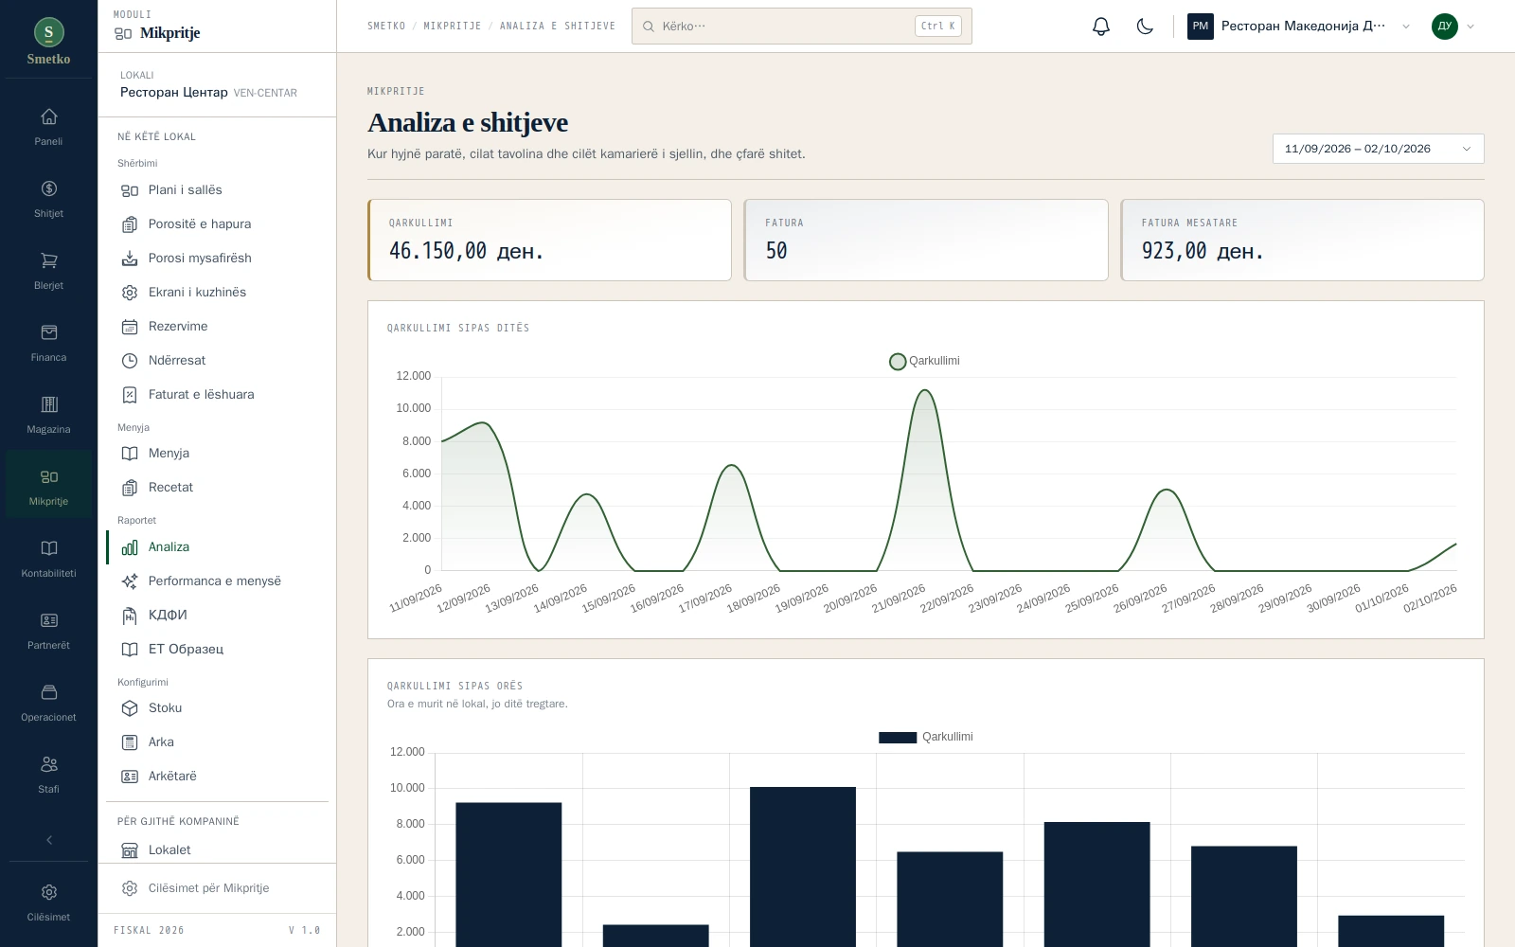Image resolution: width=1515 pixels, height=947 pixels.
Task: Expand the Ресторан Македонија company selector
Action: 1299,27
